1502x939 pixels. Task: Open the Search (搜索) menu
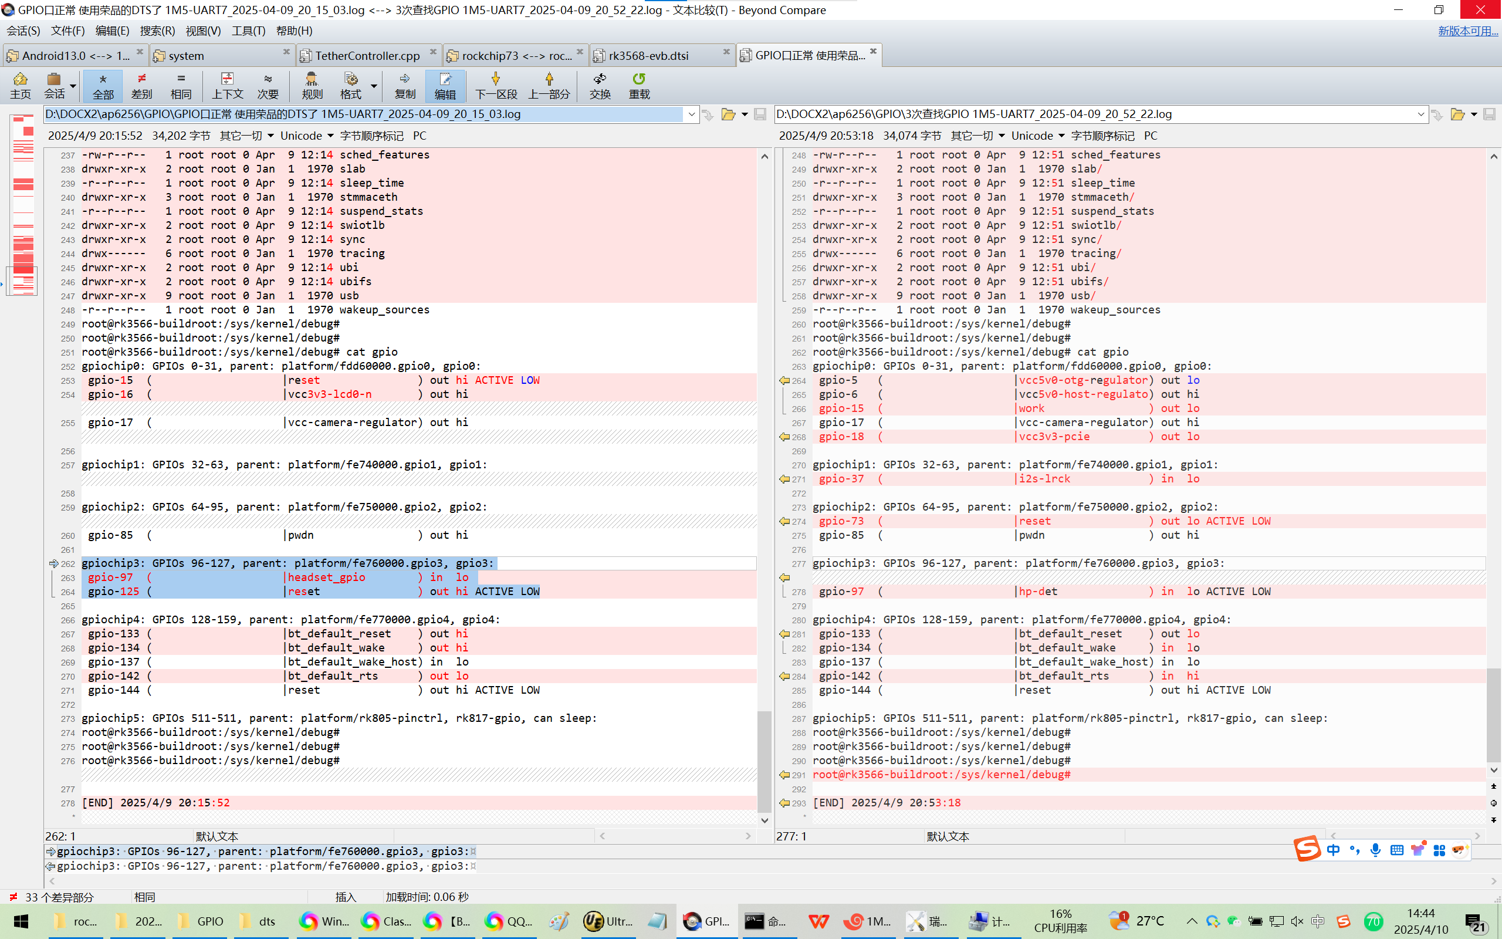pyautogui.click(x=157, y=31)
